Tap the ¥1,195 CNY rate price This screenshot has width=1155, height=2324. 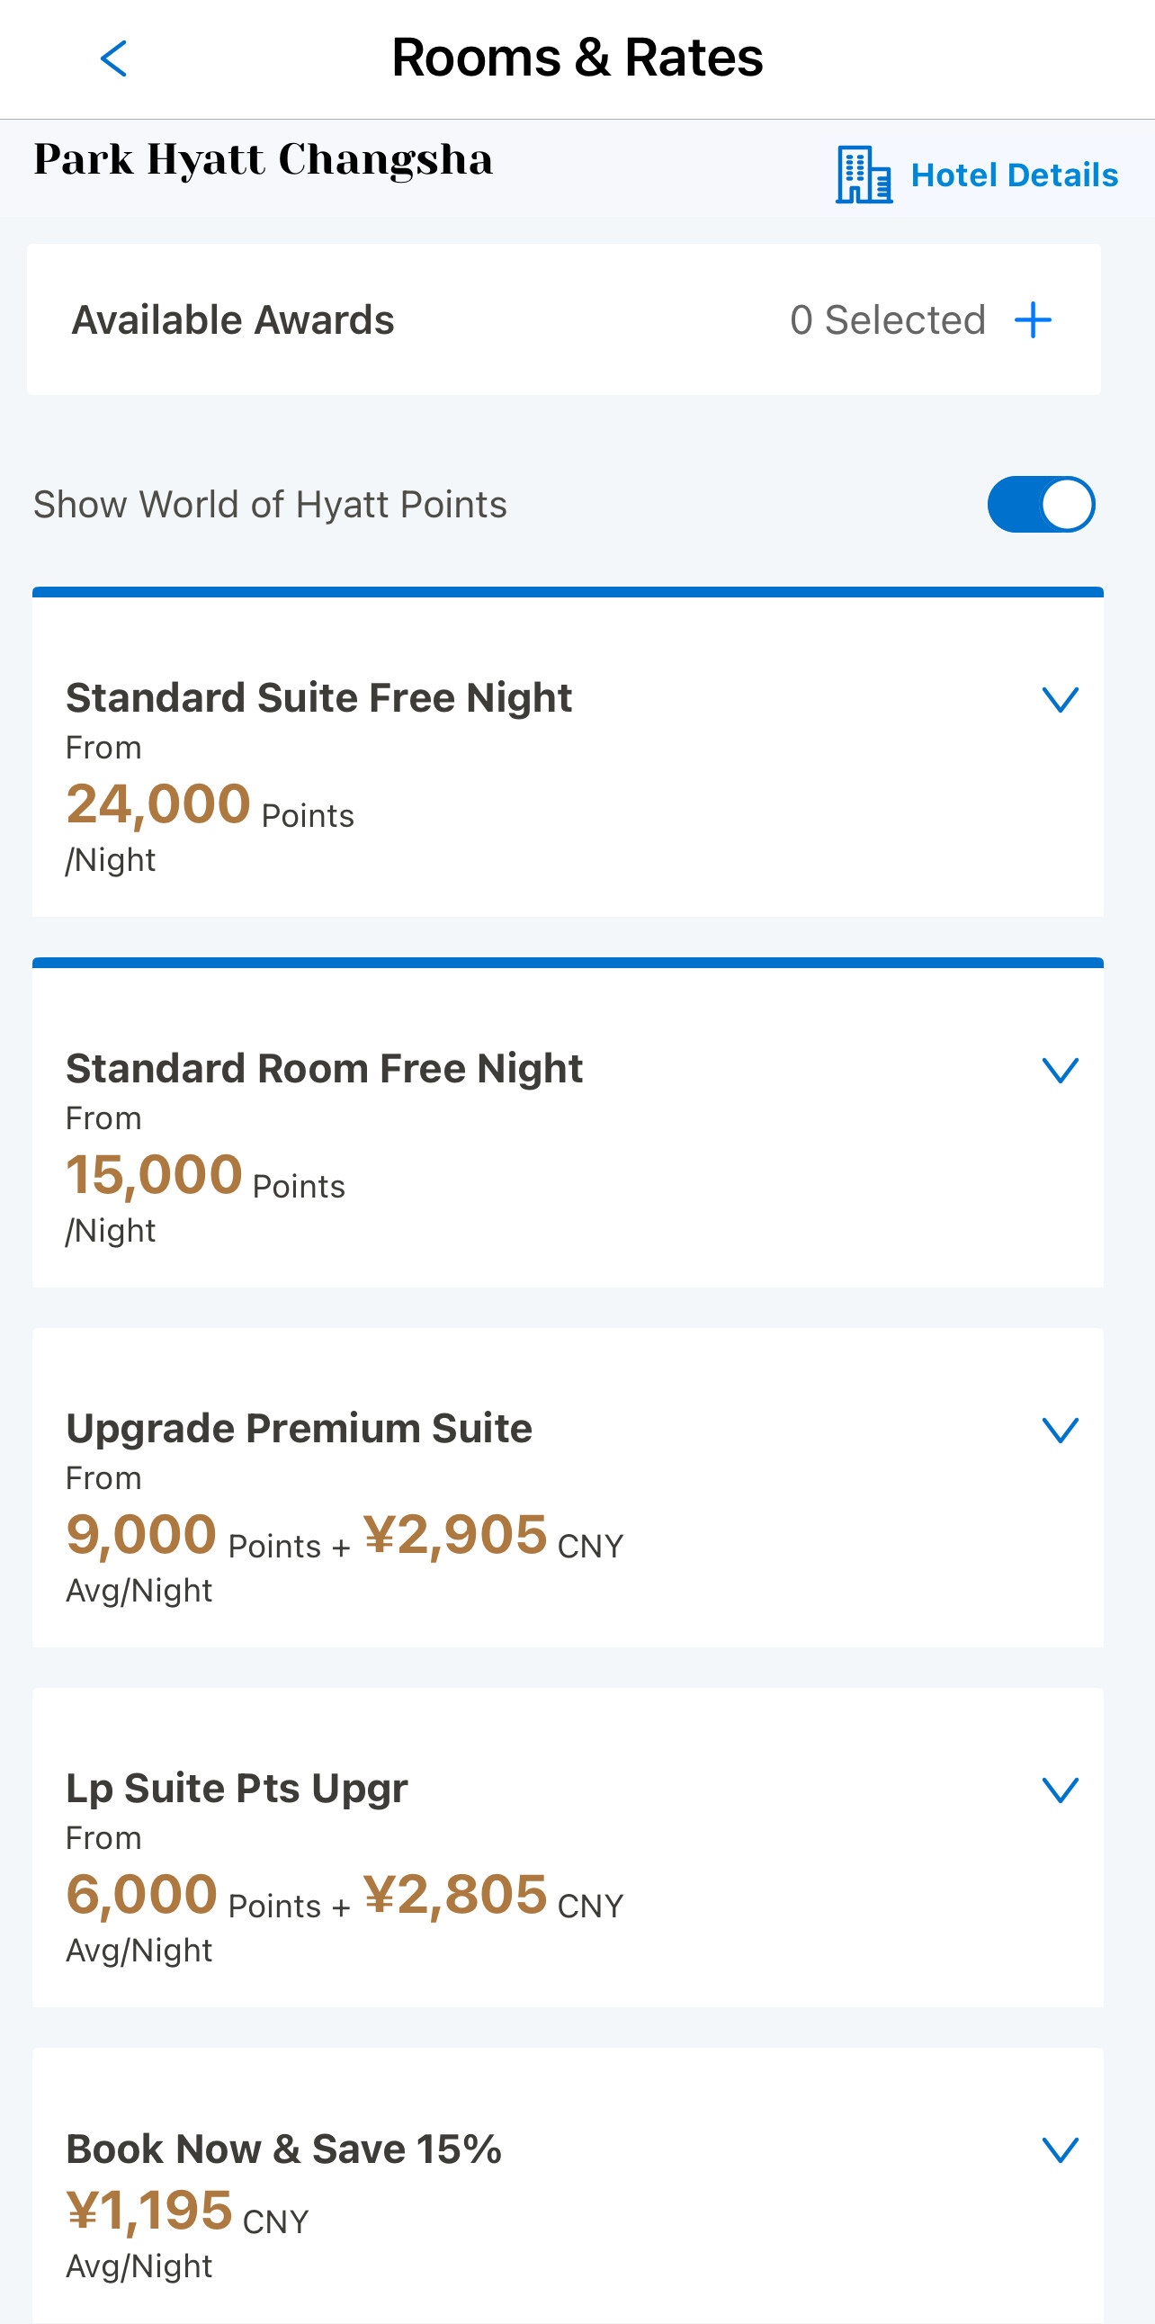pos(186,2212)
